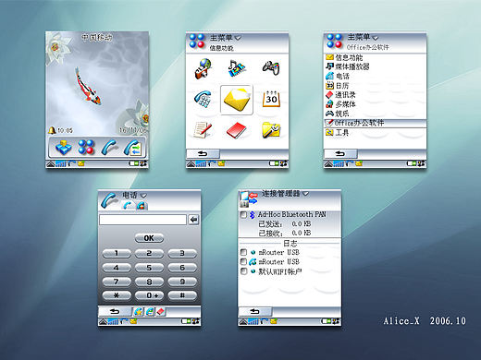Open the handset-with-arrows icon on home screen
The height and width of the screenshot is (360, 481).
click(133, 148)
